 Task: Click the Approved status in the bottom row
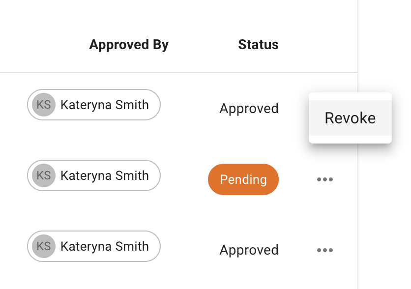coord(249,250)
